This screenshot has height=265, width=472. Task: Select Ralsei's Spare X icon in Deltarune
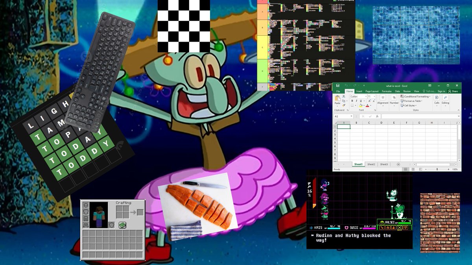pyautogui.click(x=400, y=228)
